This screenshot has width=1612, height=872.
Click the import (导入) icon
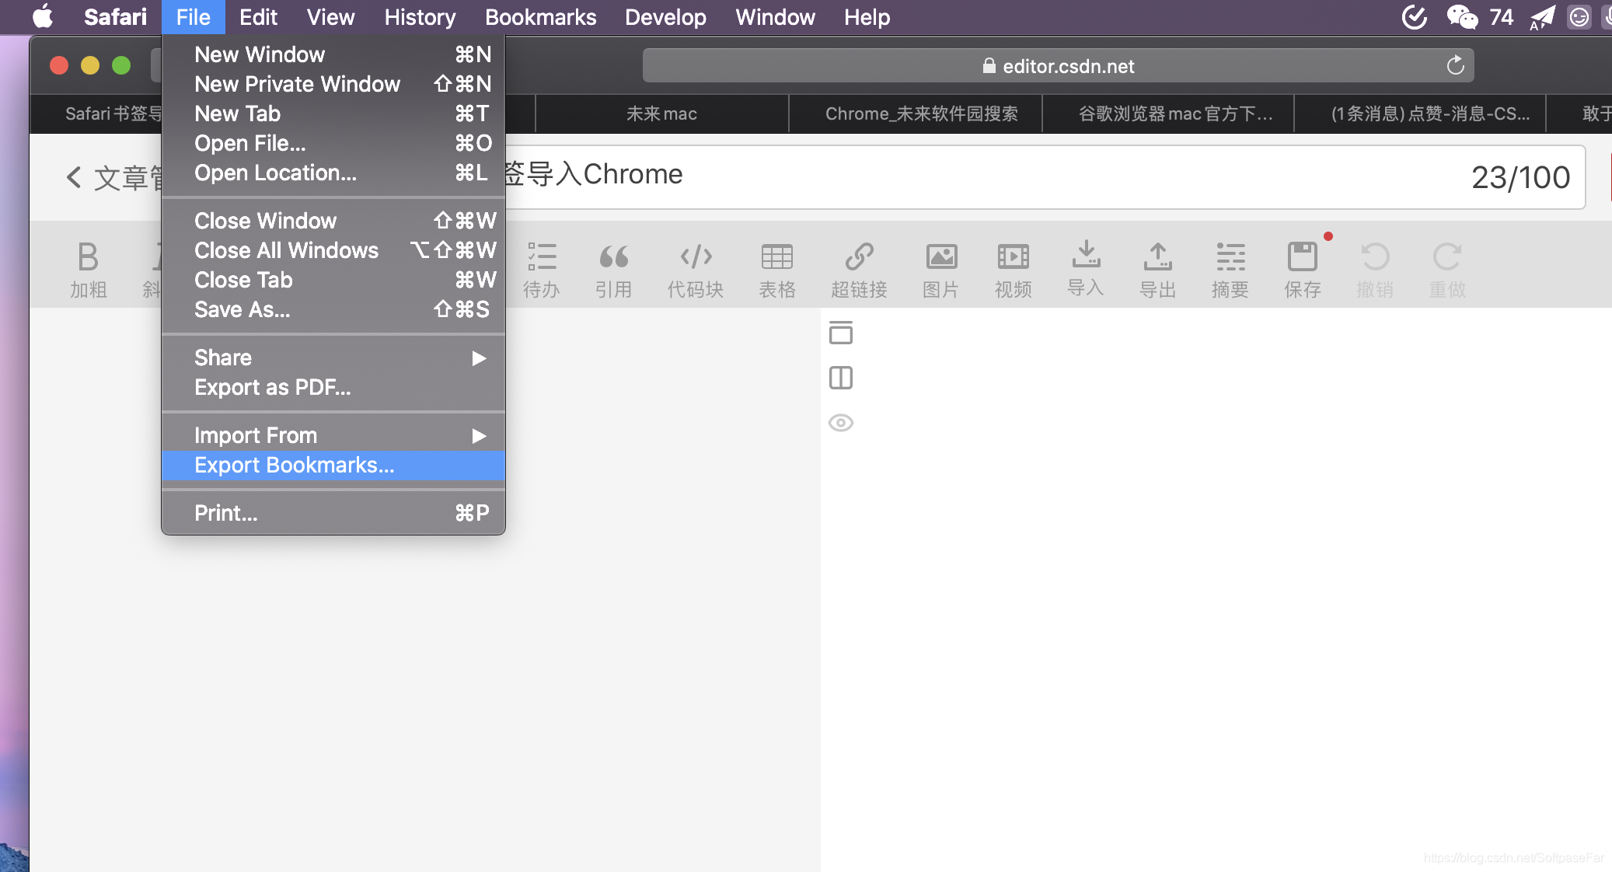1086,269
